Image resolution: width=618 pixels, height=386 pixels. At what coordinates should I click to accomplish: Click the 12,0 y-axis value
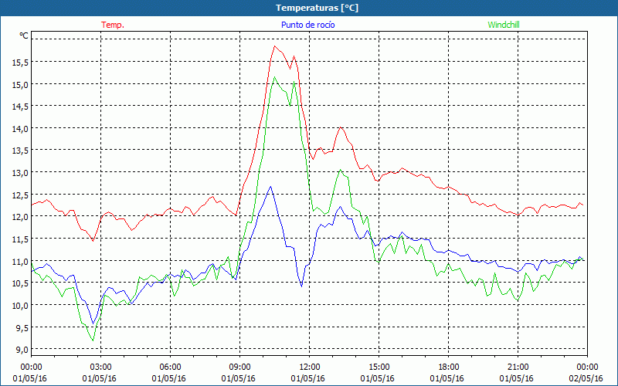[20, 217]
